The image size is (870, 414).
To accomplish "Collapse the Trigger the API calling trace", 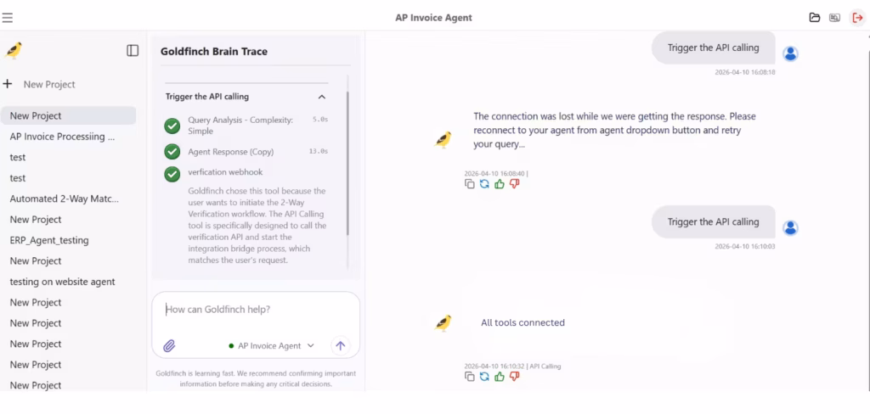I will click(321, 97).
